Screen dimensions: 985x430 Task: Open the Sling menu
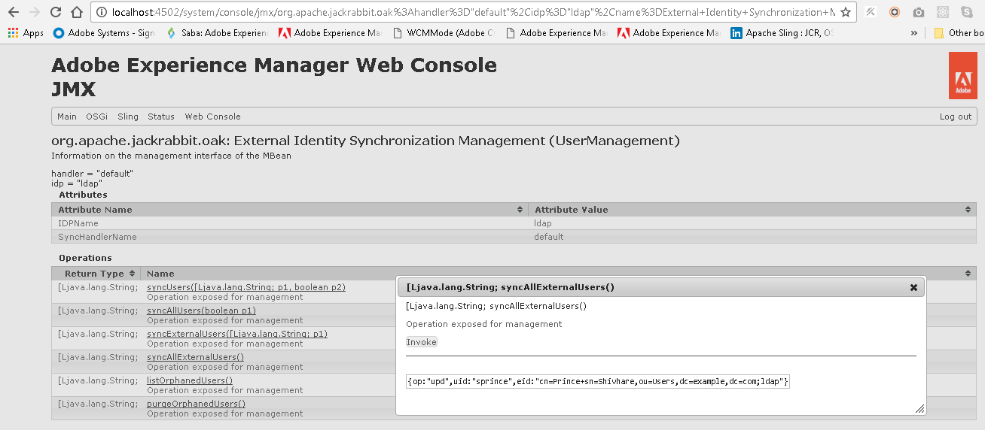pyautogui.click(x=128, y=117)
